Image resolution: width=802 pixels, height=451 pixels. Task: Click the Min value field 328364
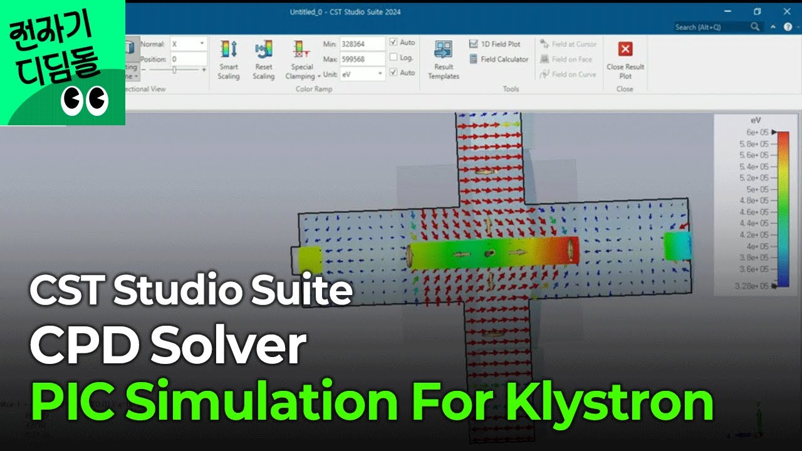363,44
